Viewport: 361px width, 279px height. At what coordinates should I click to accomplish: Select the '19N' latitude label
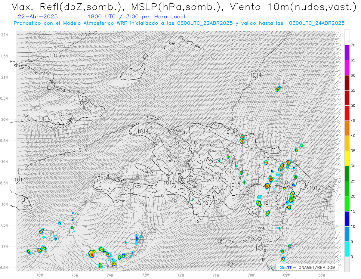pyautogui.click(x=5, y=162)
